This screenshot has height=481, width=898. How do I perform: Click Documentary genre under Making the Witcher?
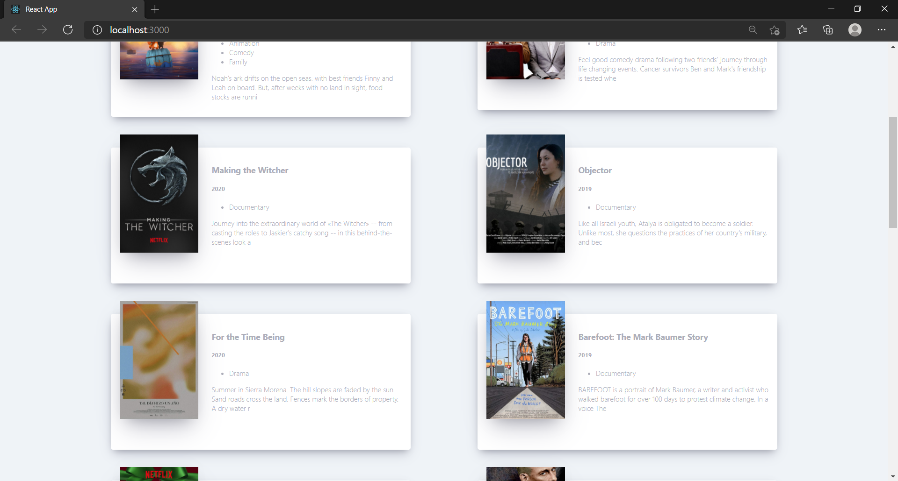249,207
